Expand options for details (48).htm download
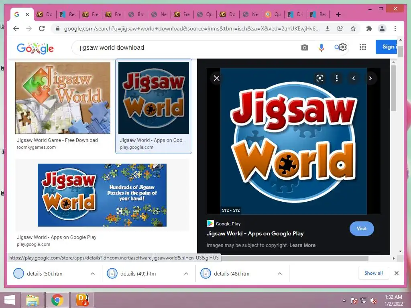The height and width of the screenshot is (308, 411). point(280,274)
